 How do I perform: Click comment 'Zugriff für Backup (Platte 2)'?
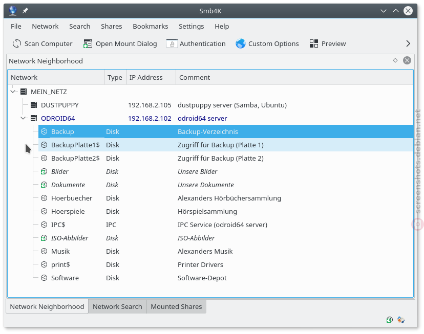click(220, 158)
